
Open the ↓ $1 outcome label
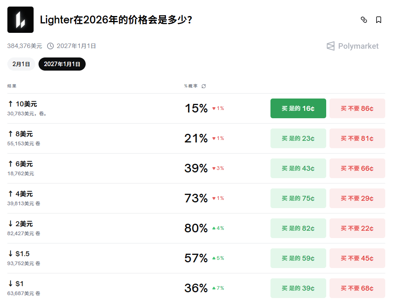coord(16,284)
